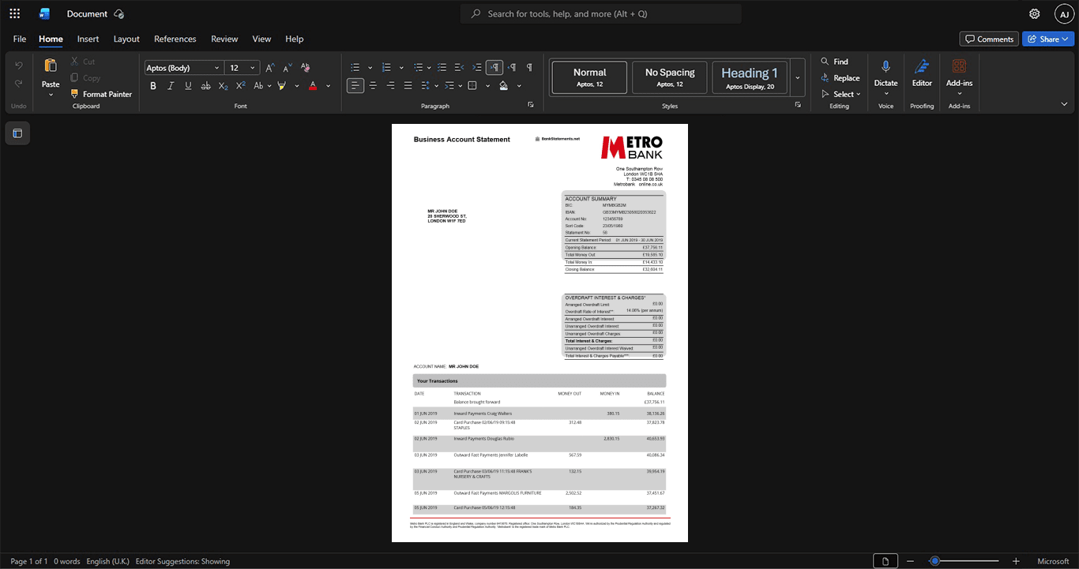The image size is (1079, 569).
Task: Toggle show paragraph marks
Action: click(x=529, y=68)
